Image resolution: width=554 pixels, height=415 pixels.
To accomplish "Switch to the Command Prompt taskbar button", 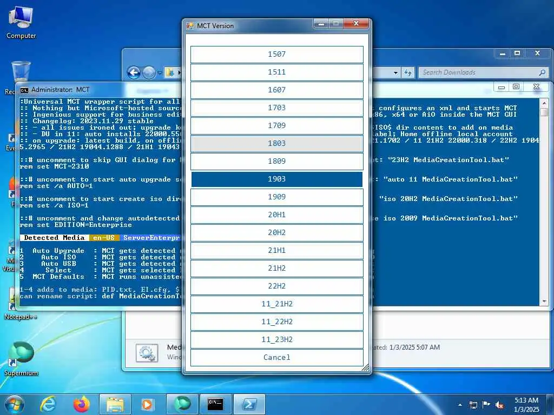I will click(x=215, y=404).
